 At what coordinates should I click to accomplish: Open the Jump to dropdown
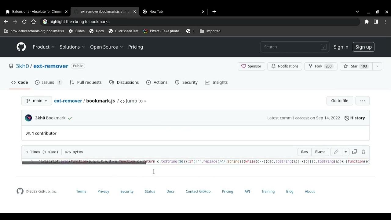(x=133, y=101)
